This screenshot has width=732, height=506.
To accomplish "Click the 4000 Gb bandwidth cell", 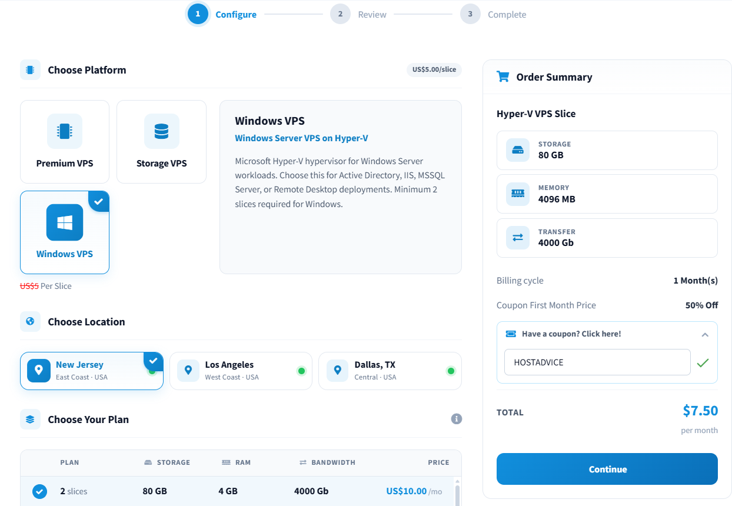I will (311, 491).
